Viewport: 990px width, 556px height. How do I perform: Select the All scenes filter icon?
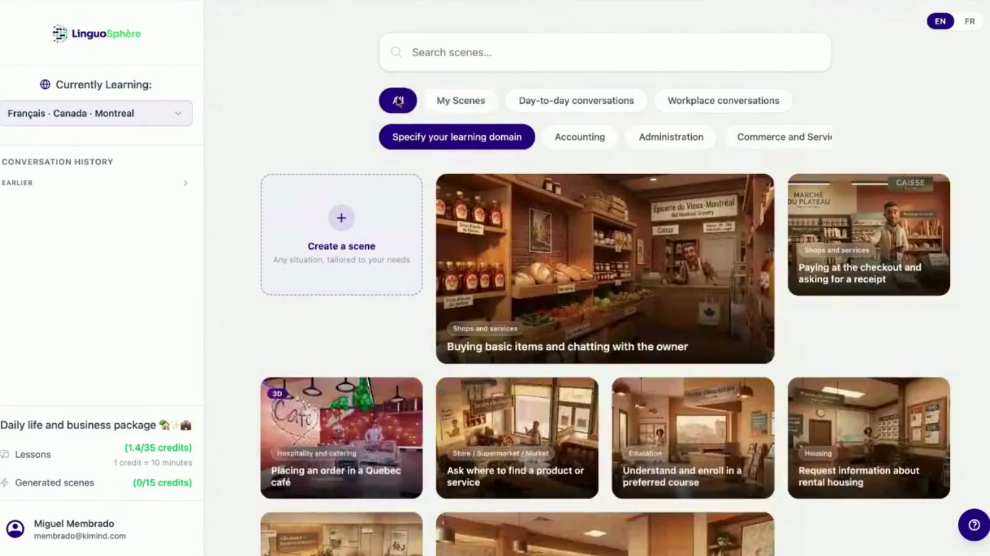point(398,101)
